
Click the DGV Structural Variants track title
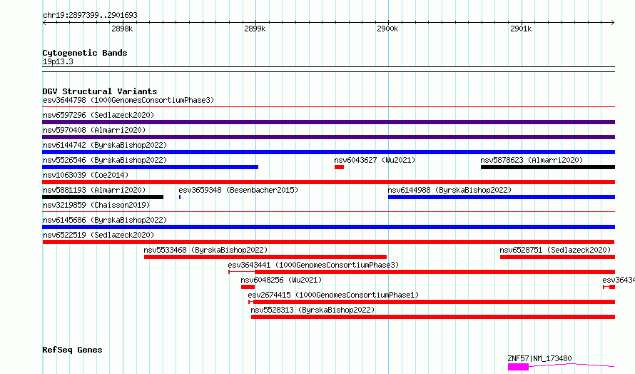click(x=100, y=91)
